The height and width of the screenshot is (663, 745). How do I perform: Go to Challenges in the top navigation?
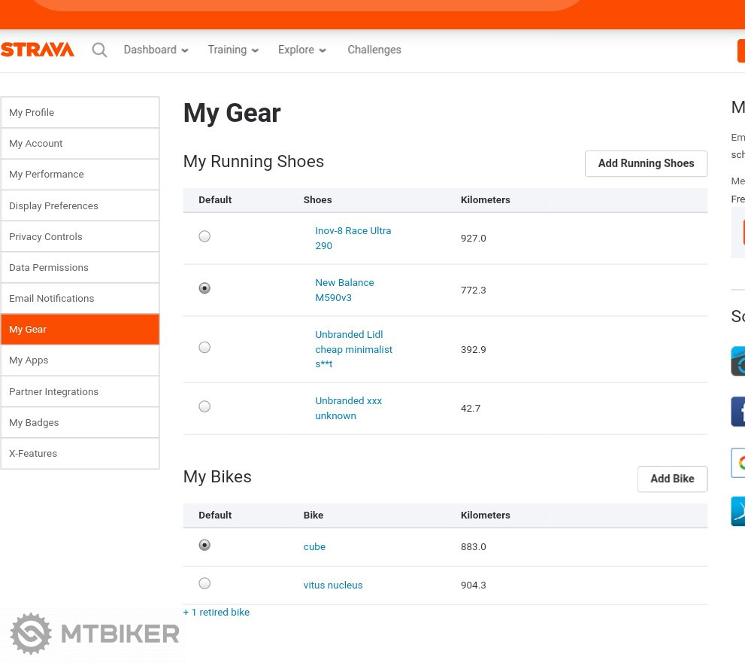point(374,50)
